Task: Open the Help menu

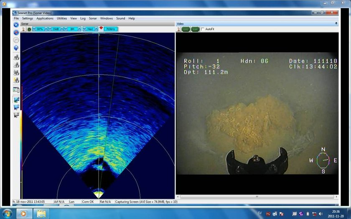Action: point(132,18)
